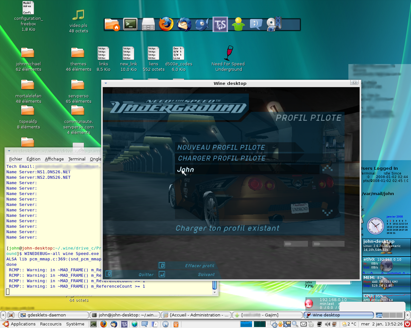Open the d500e_codes file
411x328 pixels.
click(x=179, y=60)
